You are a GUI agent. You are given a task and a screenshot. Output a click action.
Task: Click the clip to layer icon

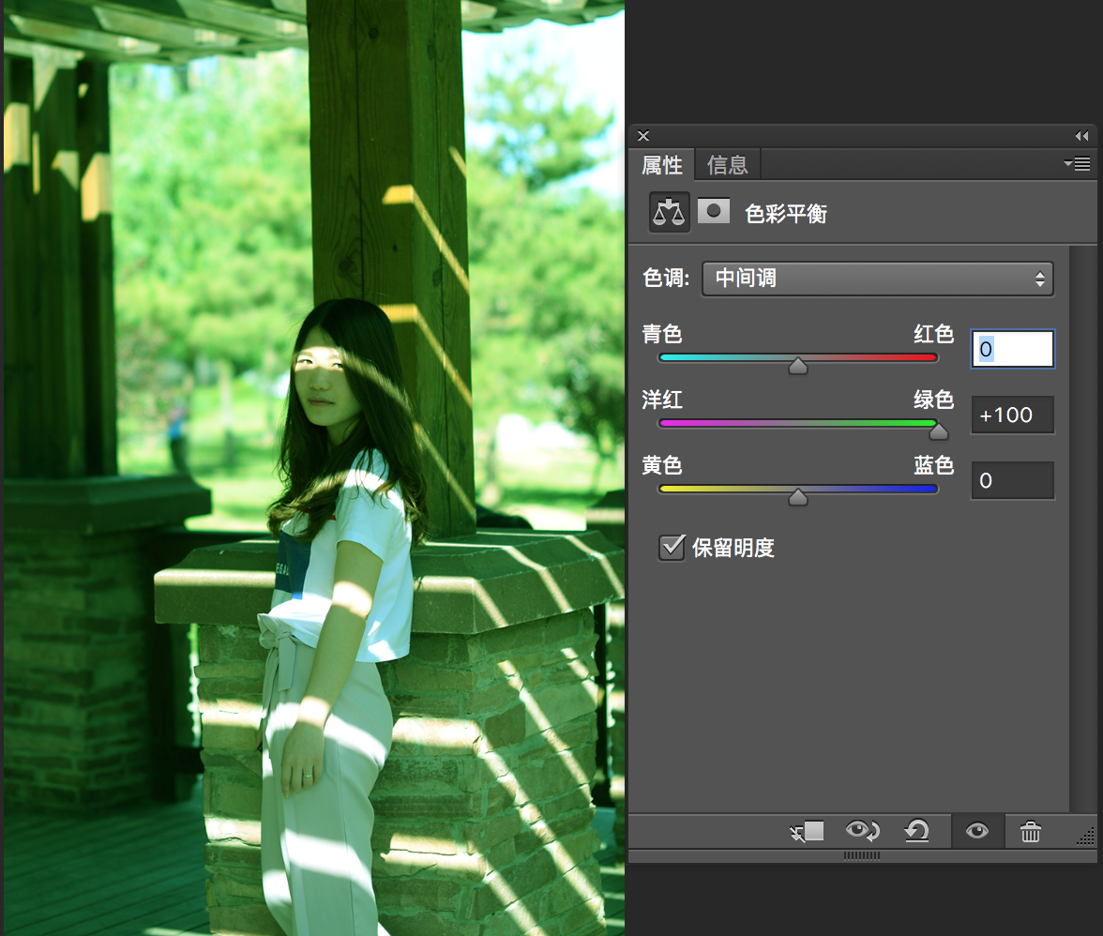point(807,831)
